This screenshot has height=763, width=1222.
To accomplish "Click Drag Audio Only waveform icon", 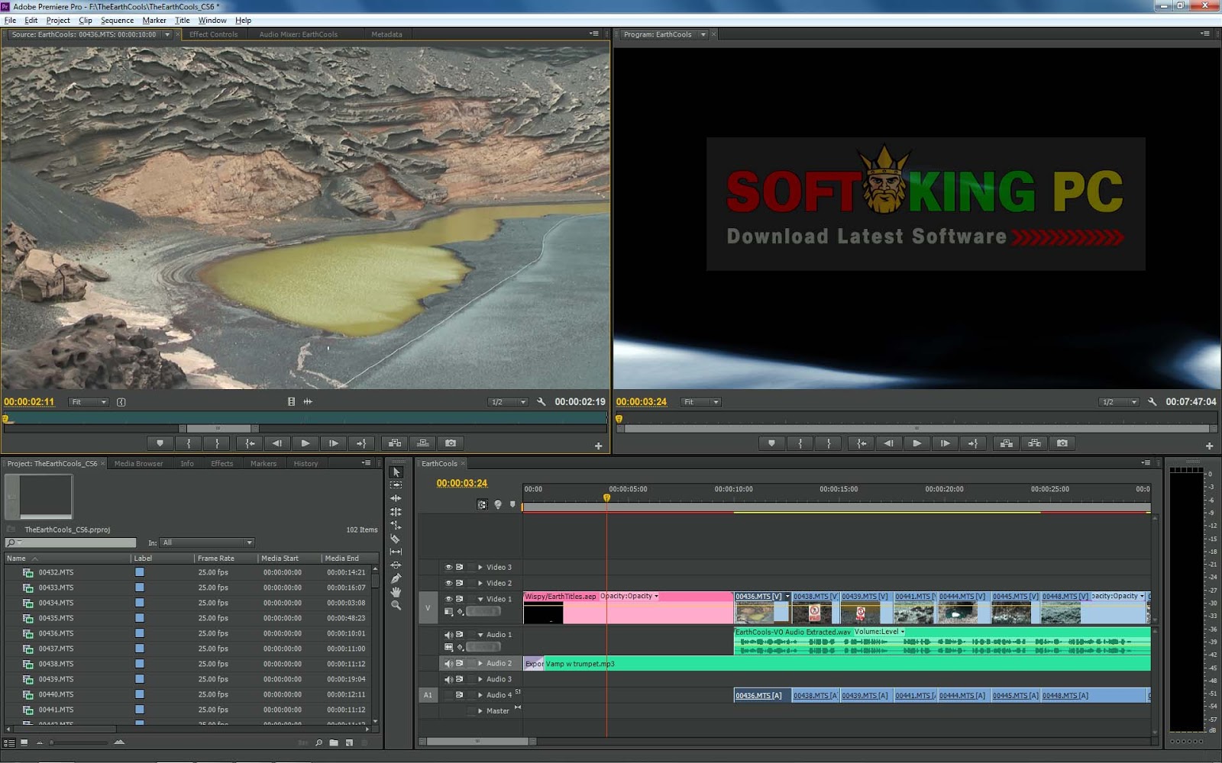I will [308, 401].
